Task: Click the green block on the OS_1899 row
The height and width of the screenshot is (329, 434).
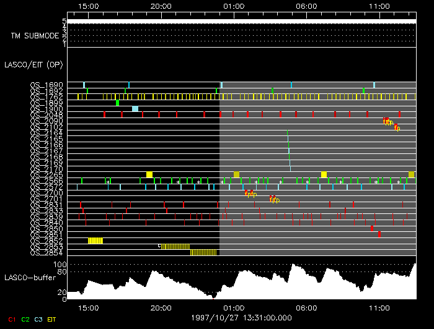Action: pyautogui.click(x=100, y=103)
